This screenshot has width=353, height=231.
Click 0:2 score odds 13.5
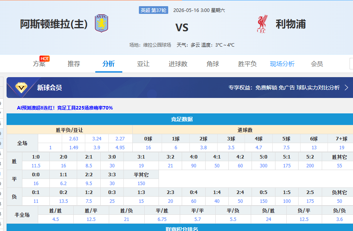(63, 201)
